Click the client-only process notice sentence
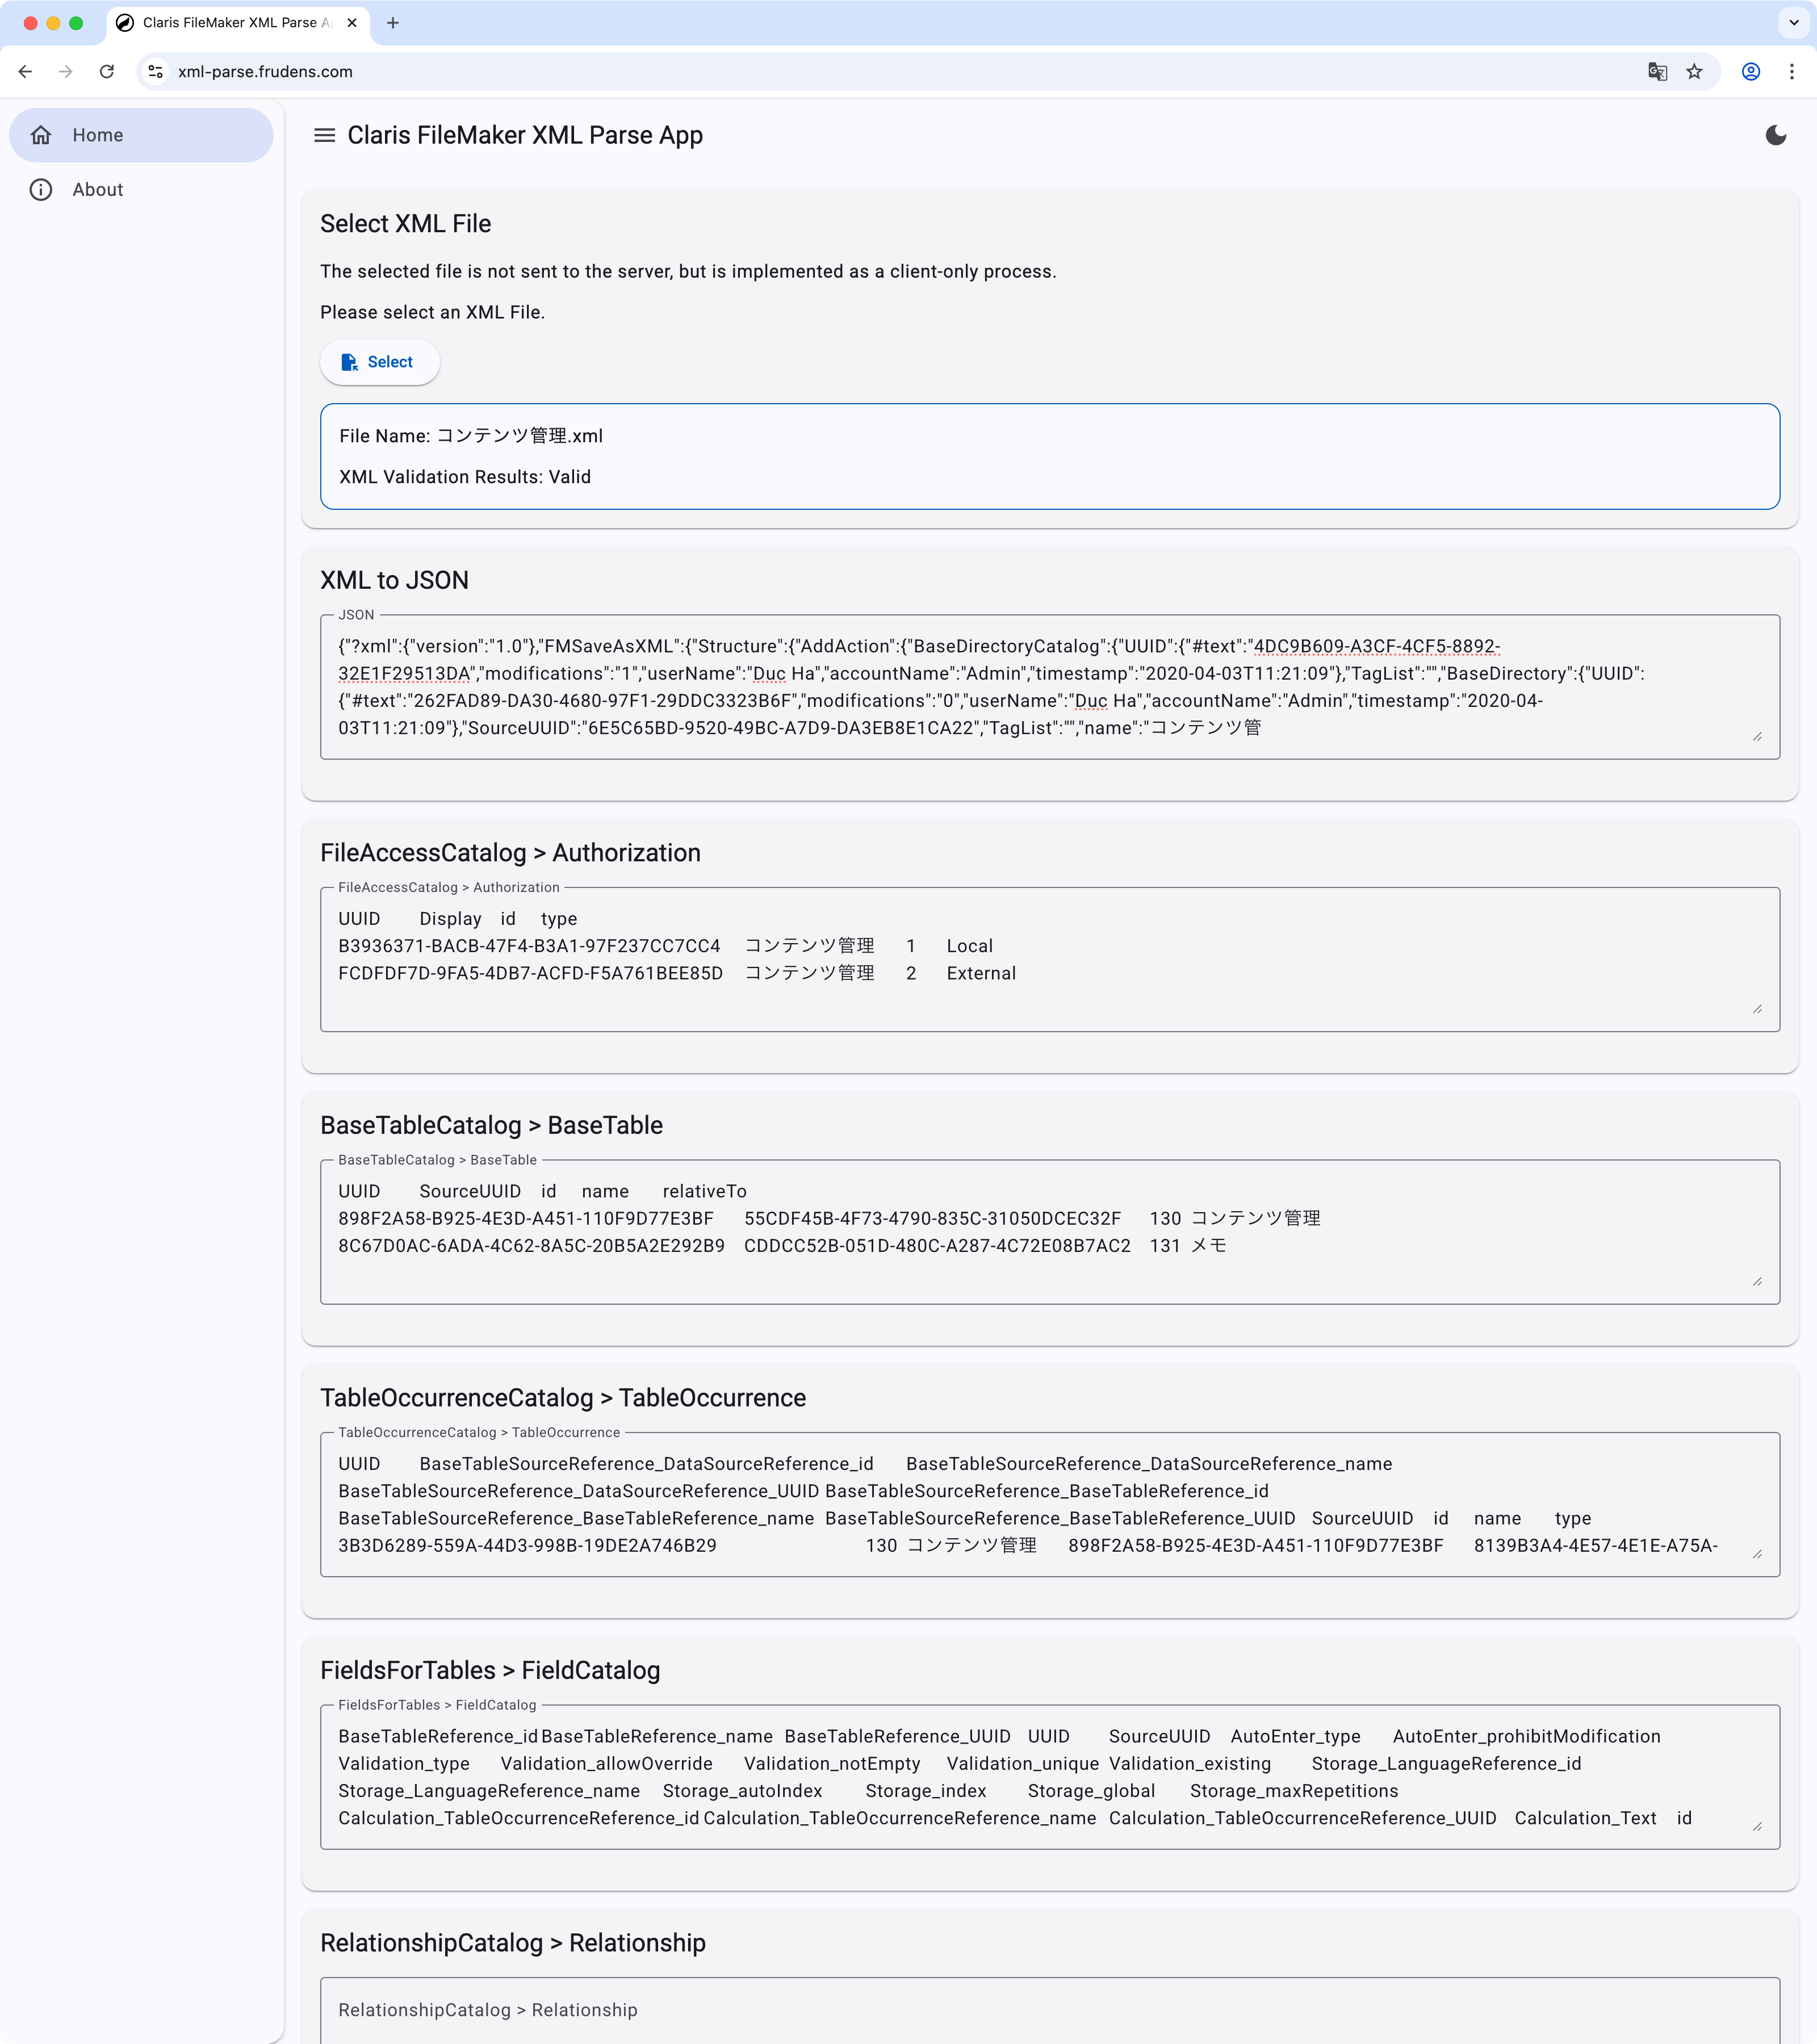 [x=688, y=271]
